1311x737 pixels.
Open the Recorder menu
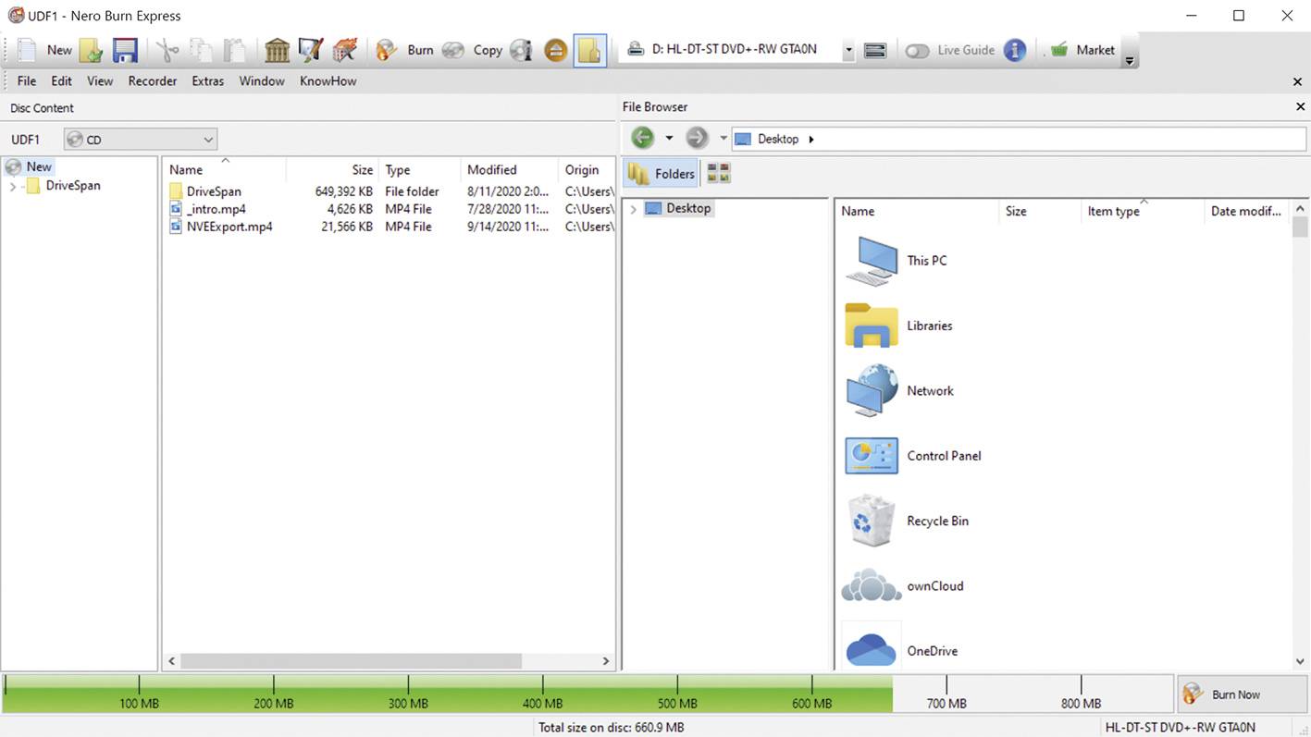tap(152, 80)
